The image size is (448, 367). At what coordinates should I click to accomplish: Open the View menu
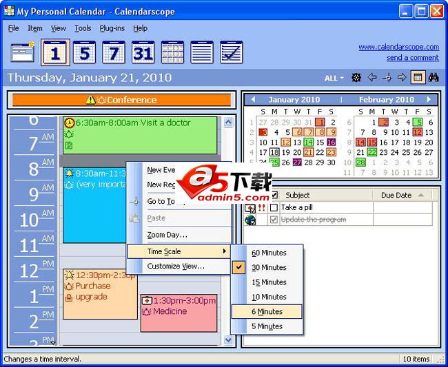point(59,28)
